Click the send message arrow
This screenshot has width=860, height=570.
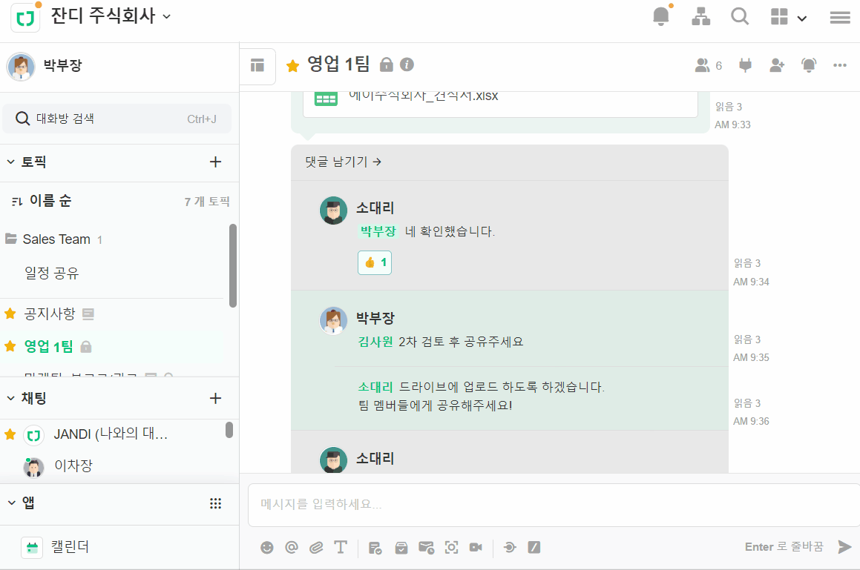pyautogui.click(x=844, y=547)
